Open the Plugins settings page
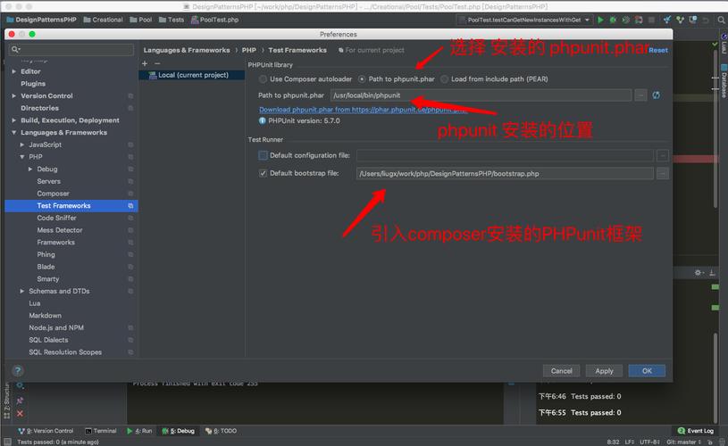Image resolution: width=728 pixels, height=446 pixels. [x=33, y=84]
